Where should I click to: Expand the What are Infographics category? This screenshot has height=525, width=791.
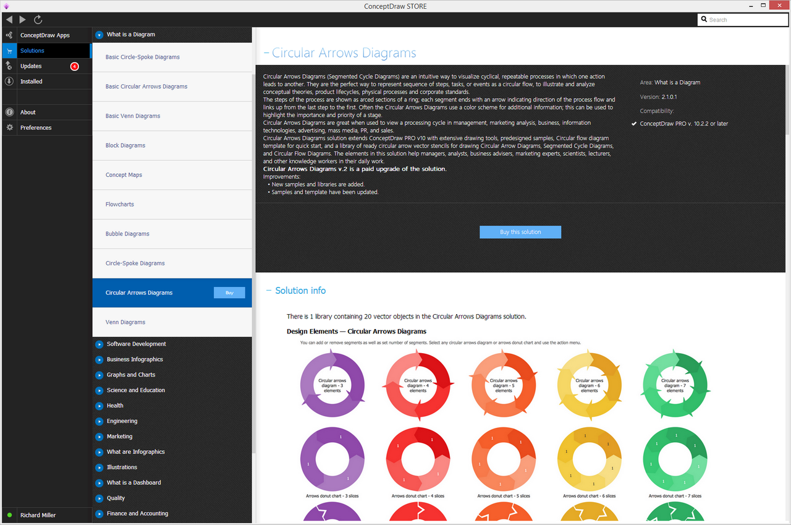[99, 452]
